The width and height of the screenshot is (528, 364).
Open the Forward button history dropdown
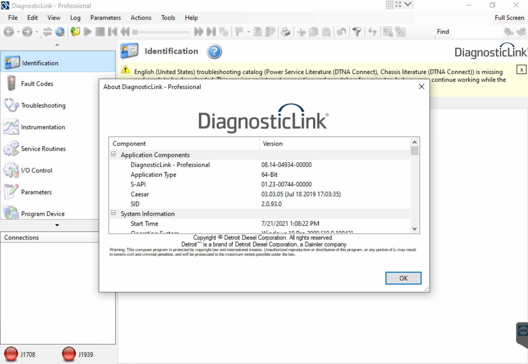[x=37, y=32]
